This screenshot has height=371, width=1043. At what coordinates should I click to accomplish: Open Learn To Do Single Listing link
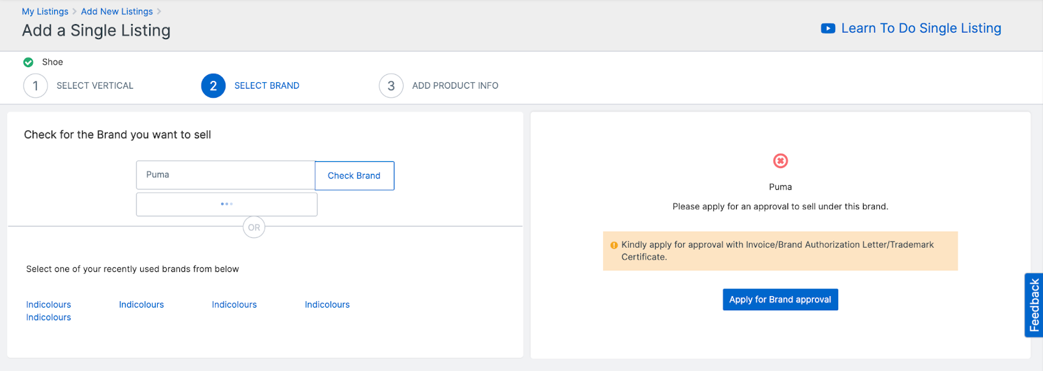[920, 29]
